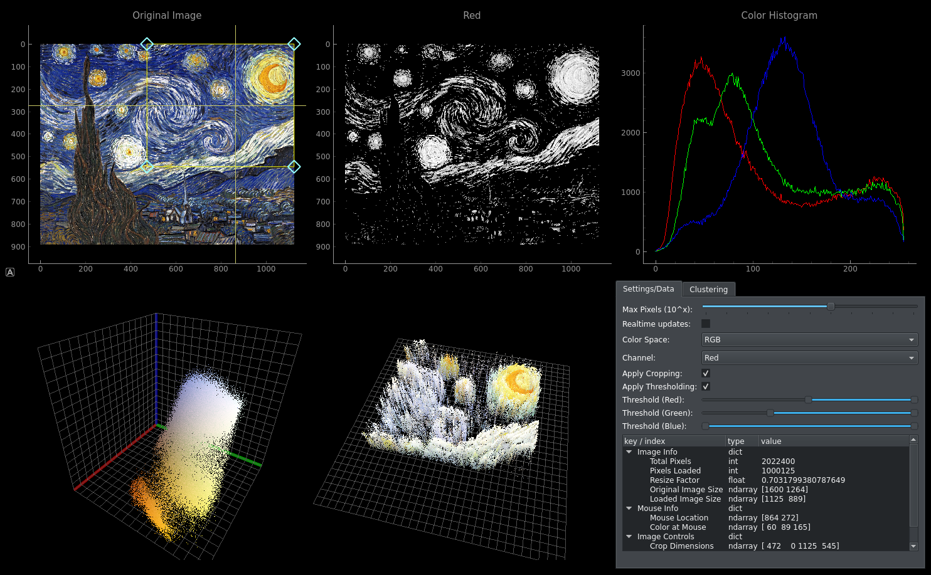This screenshot has height=575, width=931.
Task: Click the 'type' column header
Action: pyautogui.click(x=742, y=441)
